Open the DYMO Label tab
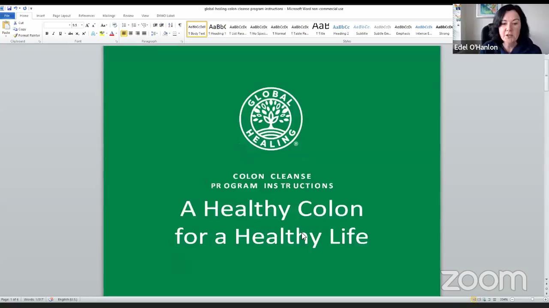Screen dimensions: 549x308 pyautogui.click(x=166, y=15)
